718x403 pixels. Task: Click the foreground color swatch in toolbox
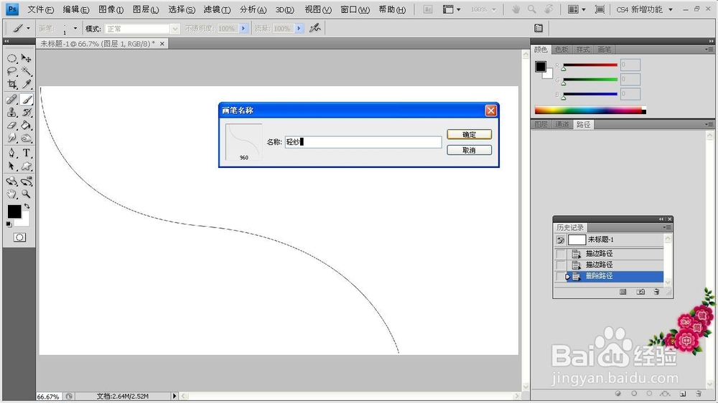(x=14, y=212)
